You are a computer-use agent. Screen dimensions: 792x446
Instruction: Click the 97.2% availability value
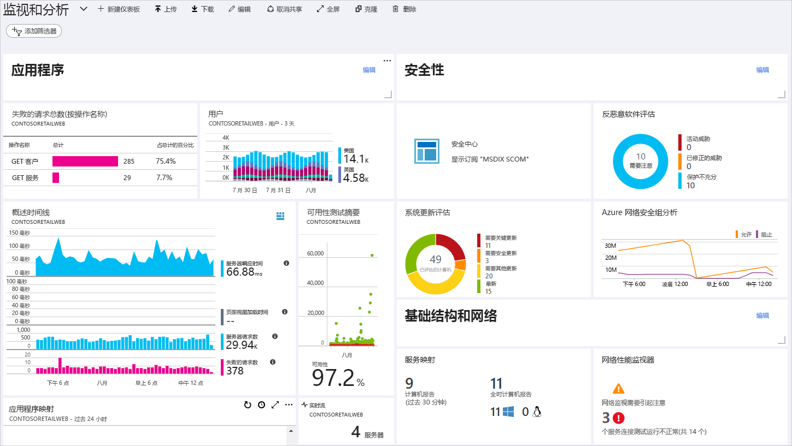click(338, 378)
